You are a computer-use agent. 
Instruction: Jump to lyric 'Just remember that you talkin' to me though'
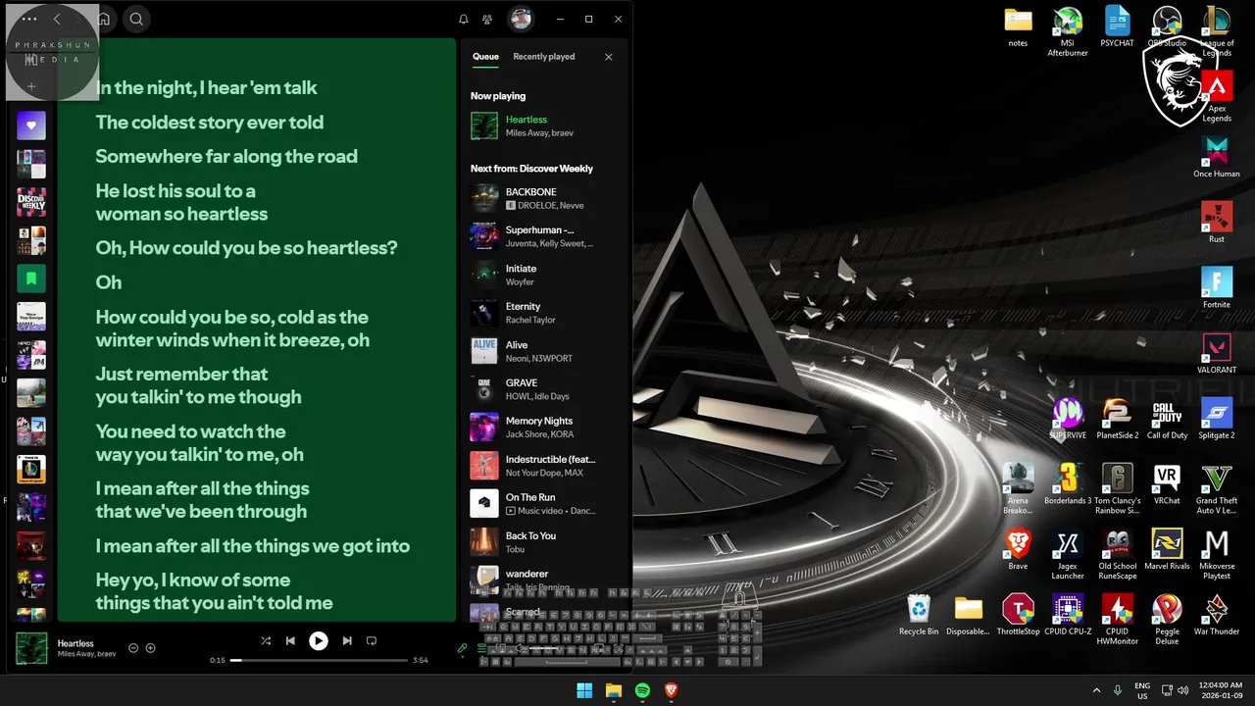point(198,385)
